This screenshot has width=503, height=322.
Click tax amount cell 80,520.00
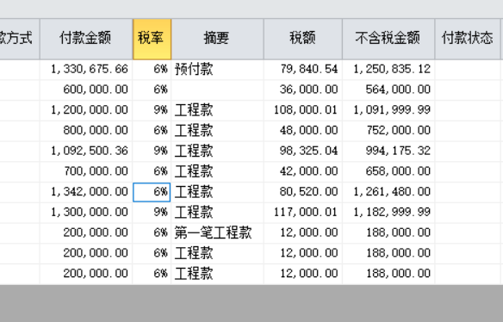[303, 192]
